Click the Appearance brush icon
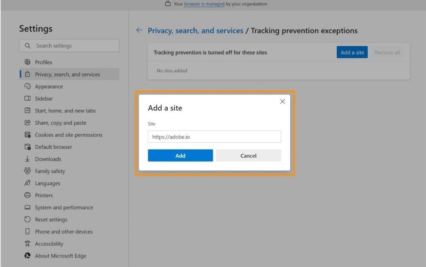426x267 pixels. [x=27, y=86]
